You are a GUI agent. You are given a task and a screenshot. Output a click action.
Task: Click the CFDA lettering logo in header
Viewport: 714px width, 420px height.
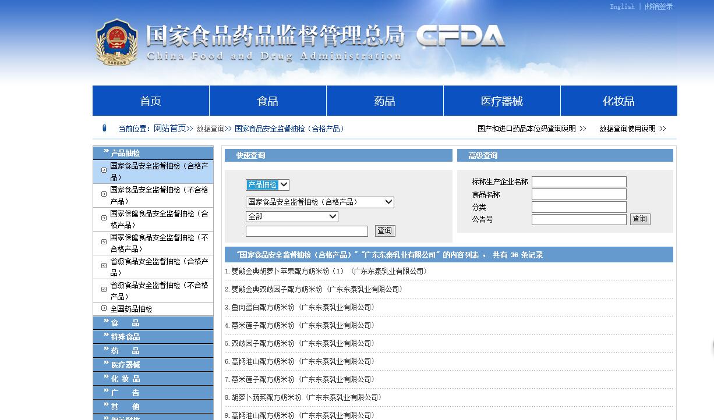pyautogui.click(x=461, y=36)
